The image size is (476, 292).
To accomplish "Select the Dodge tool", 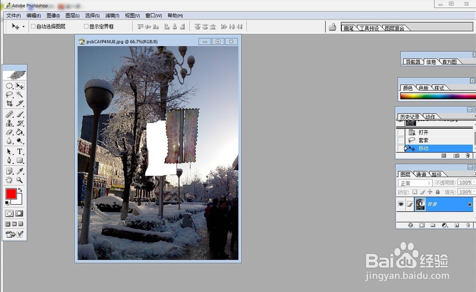I will pos(20,141).
